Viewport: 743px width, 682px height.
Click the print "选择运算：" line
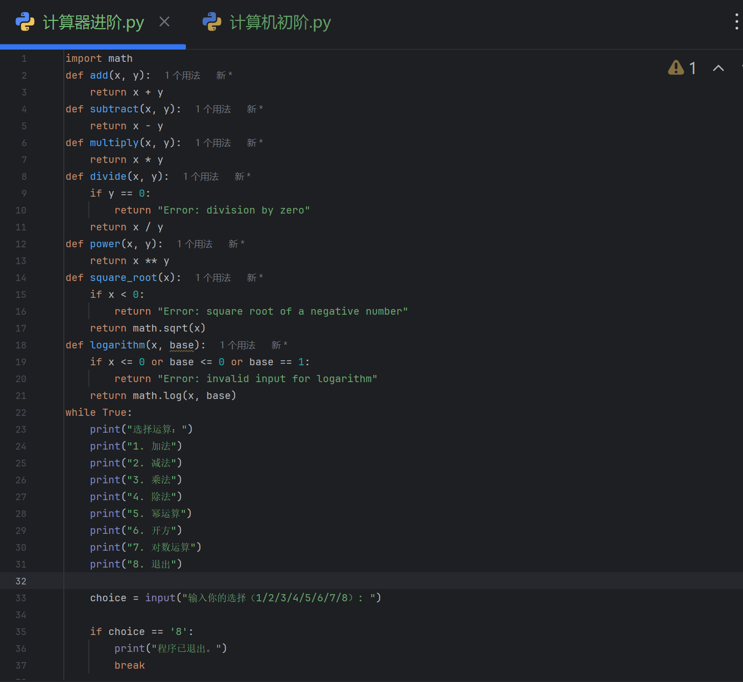[141, 430]
